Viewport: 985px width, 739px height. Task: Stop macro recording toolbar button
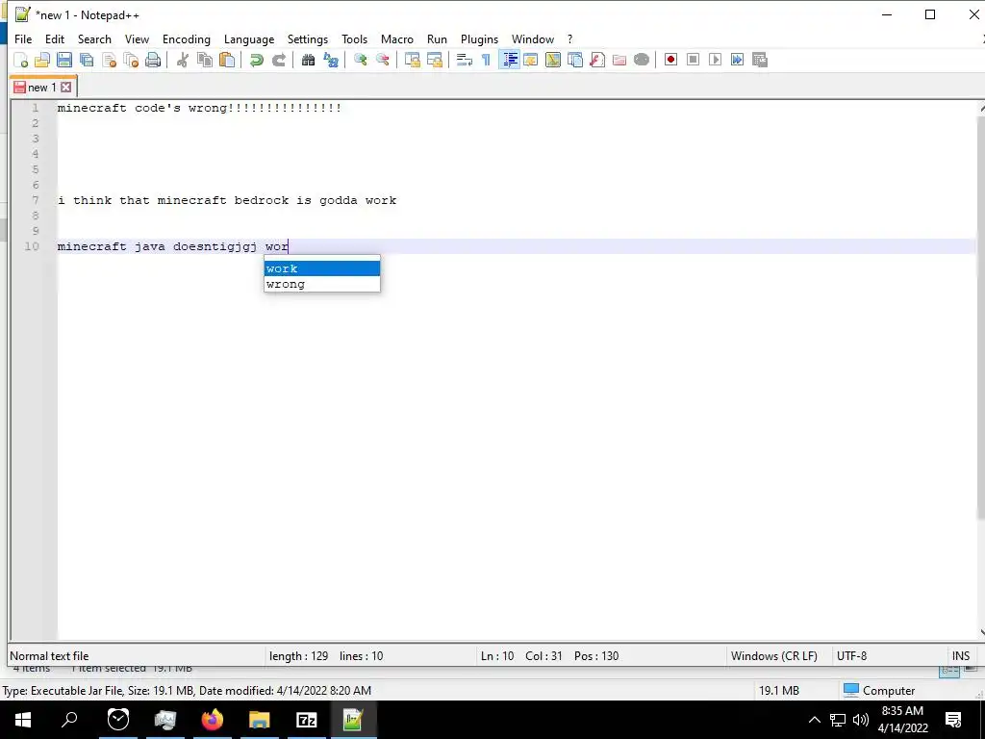[693, 60]
